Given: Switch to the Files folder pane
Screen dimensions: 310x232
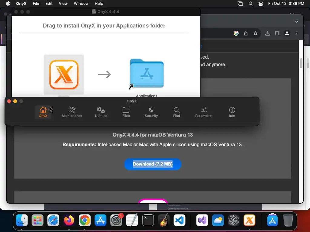Looking at the screenshot, I should [126, 112].
